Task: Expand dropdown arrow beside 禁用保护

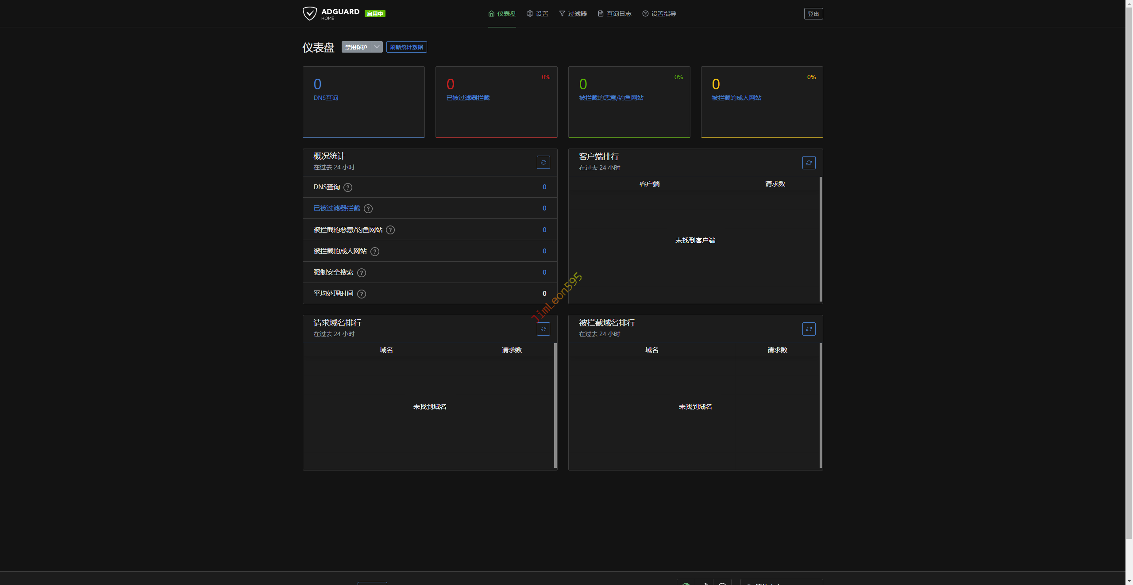Action: tap(377, 47)
